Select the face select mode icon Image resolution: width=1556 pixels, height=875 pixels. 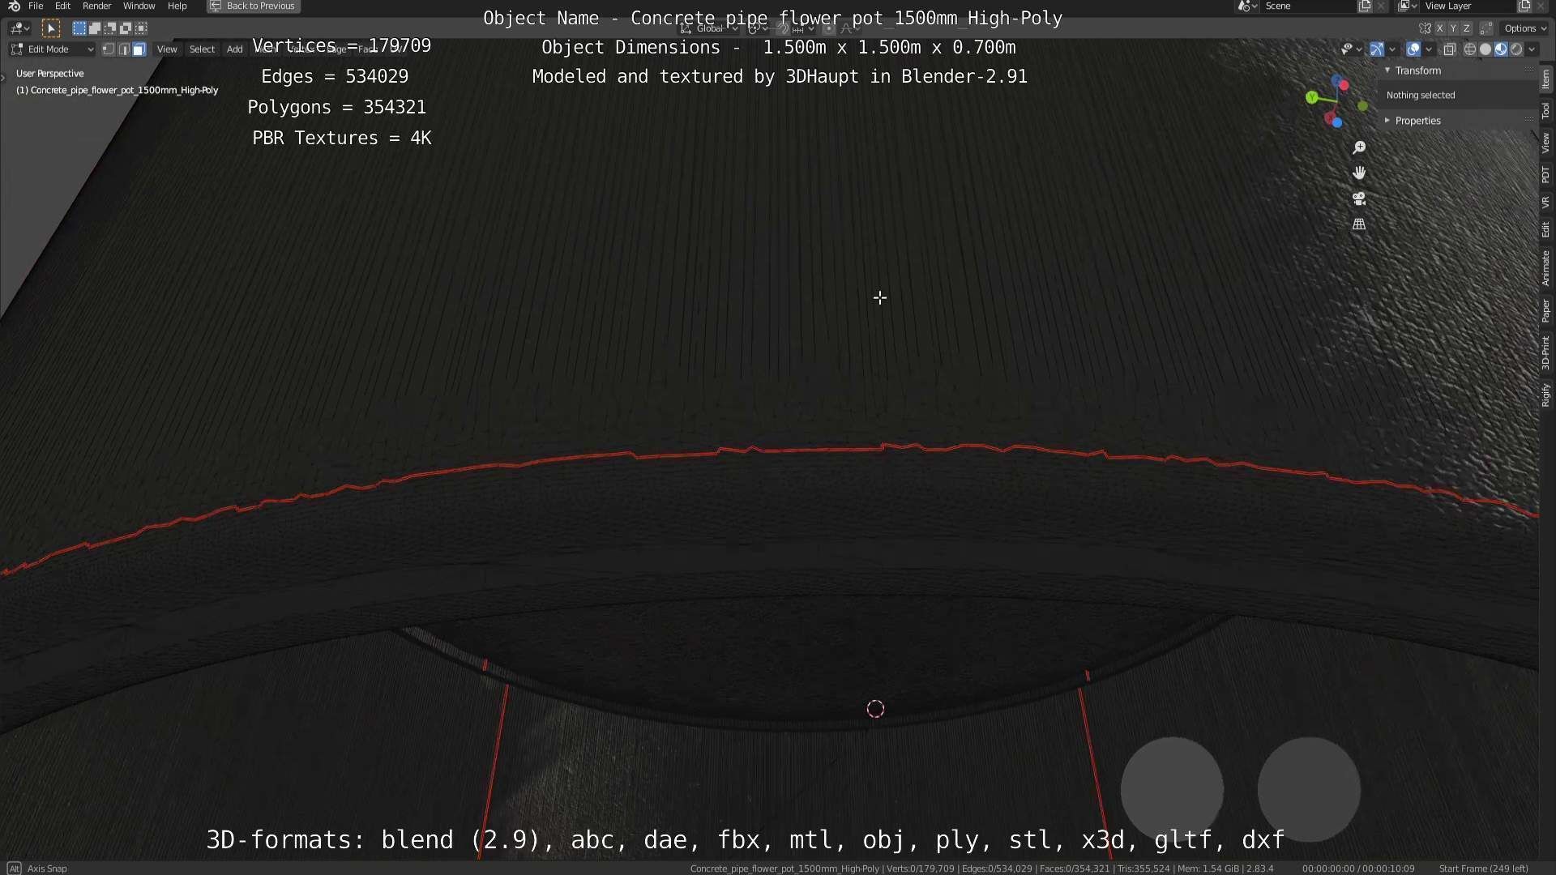139,49
